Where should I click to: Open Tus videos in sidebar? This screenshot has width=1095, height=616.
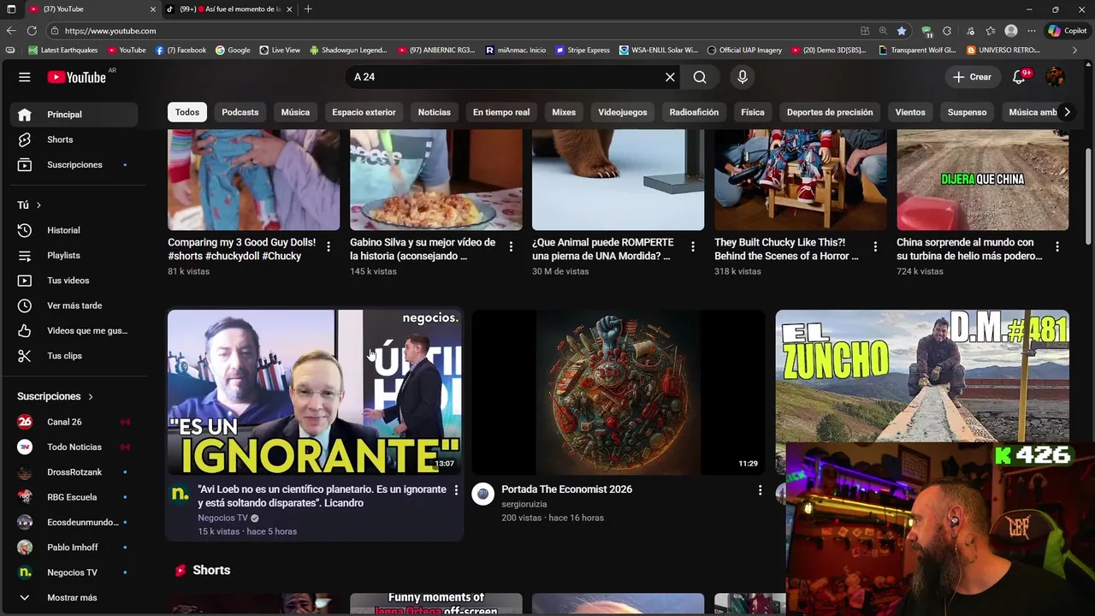coord(74,281)
